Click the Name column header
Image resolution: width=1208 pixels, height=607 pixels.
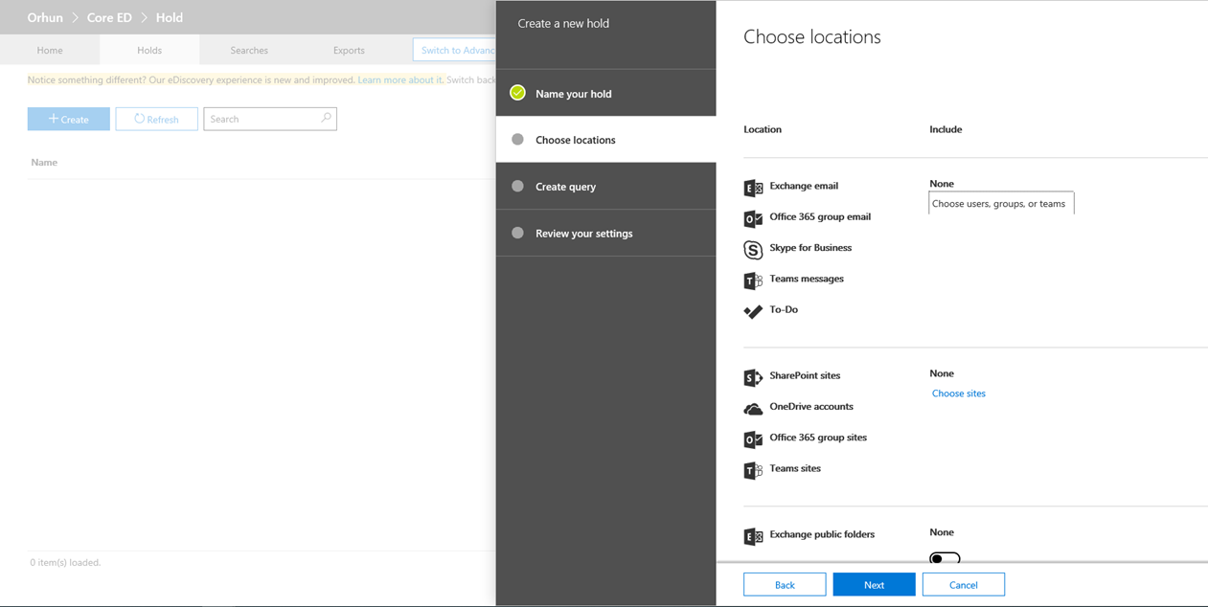[44, 162]
